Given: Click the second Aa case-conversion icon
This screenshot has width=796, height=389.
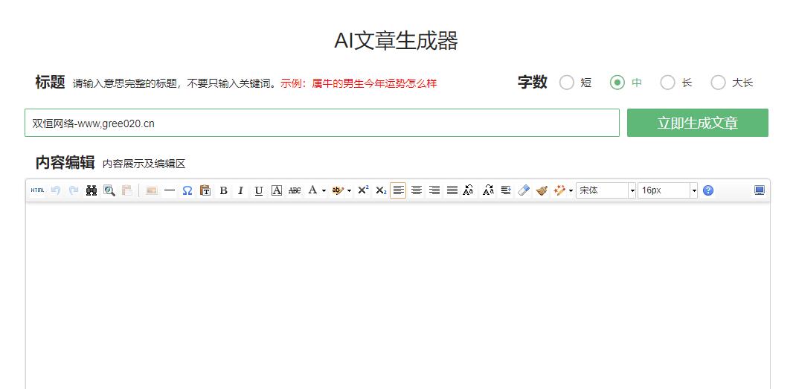Looking at the screenshot, I should tap(488, 190).
